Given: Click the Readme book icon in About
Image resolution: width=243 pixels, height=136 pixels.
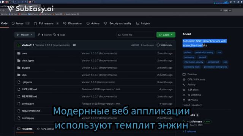Looking at the screenshot, I should [x=184, y=74].
